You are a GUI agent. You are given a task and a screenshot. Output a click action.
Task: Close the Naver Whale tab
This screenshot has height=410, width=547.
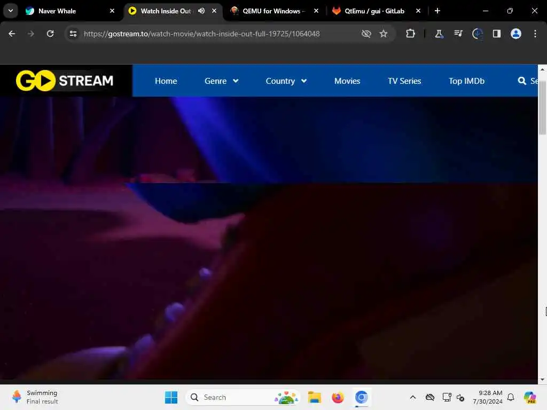112,11
